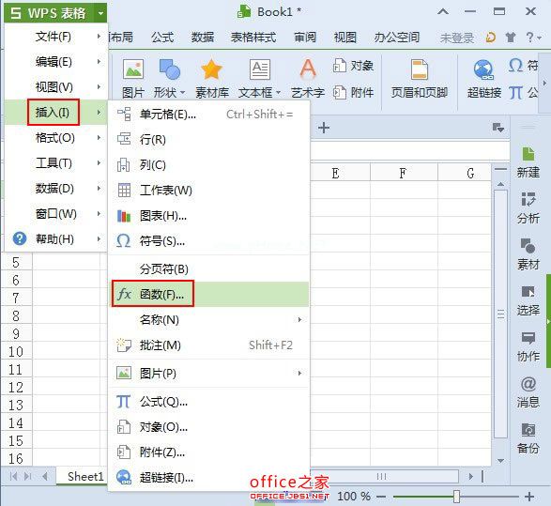This screenshot has height=506, width=551.
Task: Expand the 工具(T) submenu
Action: click(x=99, y=162)
